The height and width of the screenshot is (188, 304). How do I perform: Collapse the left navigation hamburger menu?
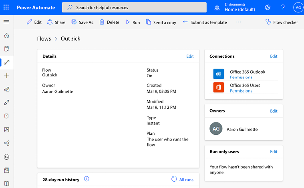click(6, 22)
